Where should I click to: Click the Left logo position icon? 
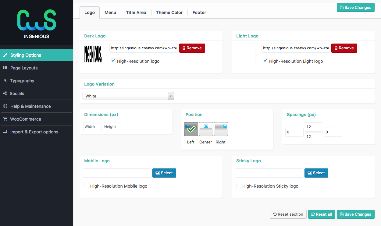click(x=191, y=129)
